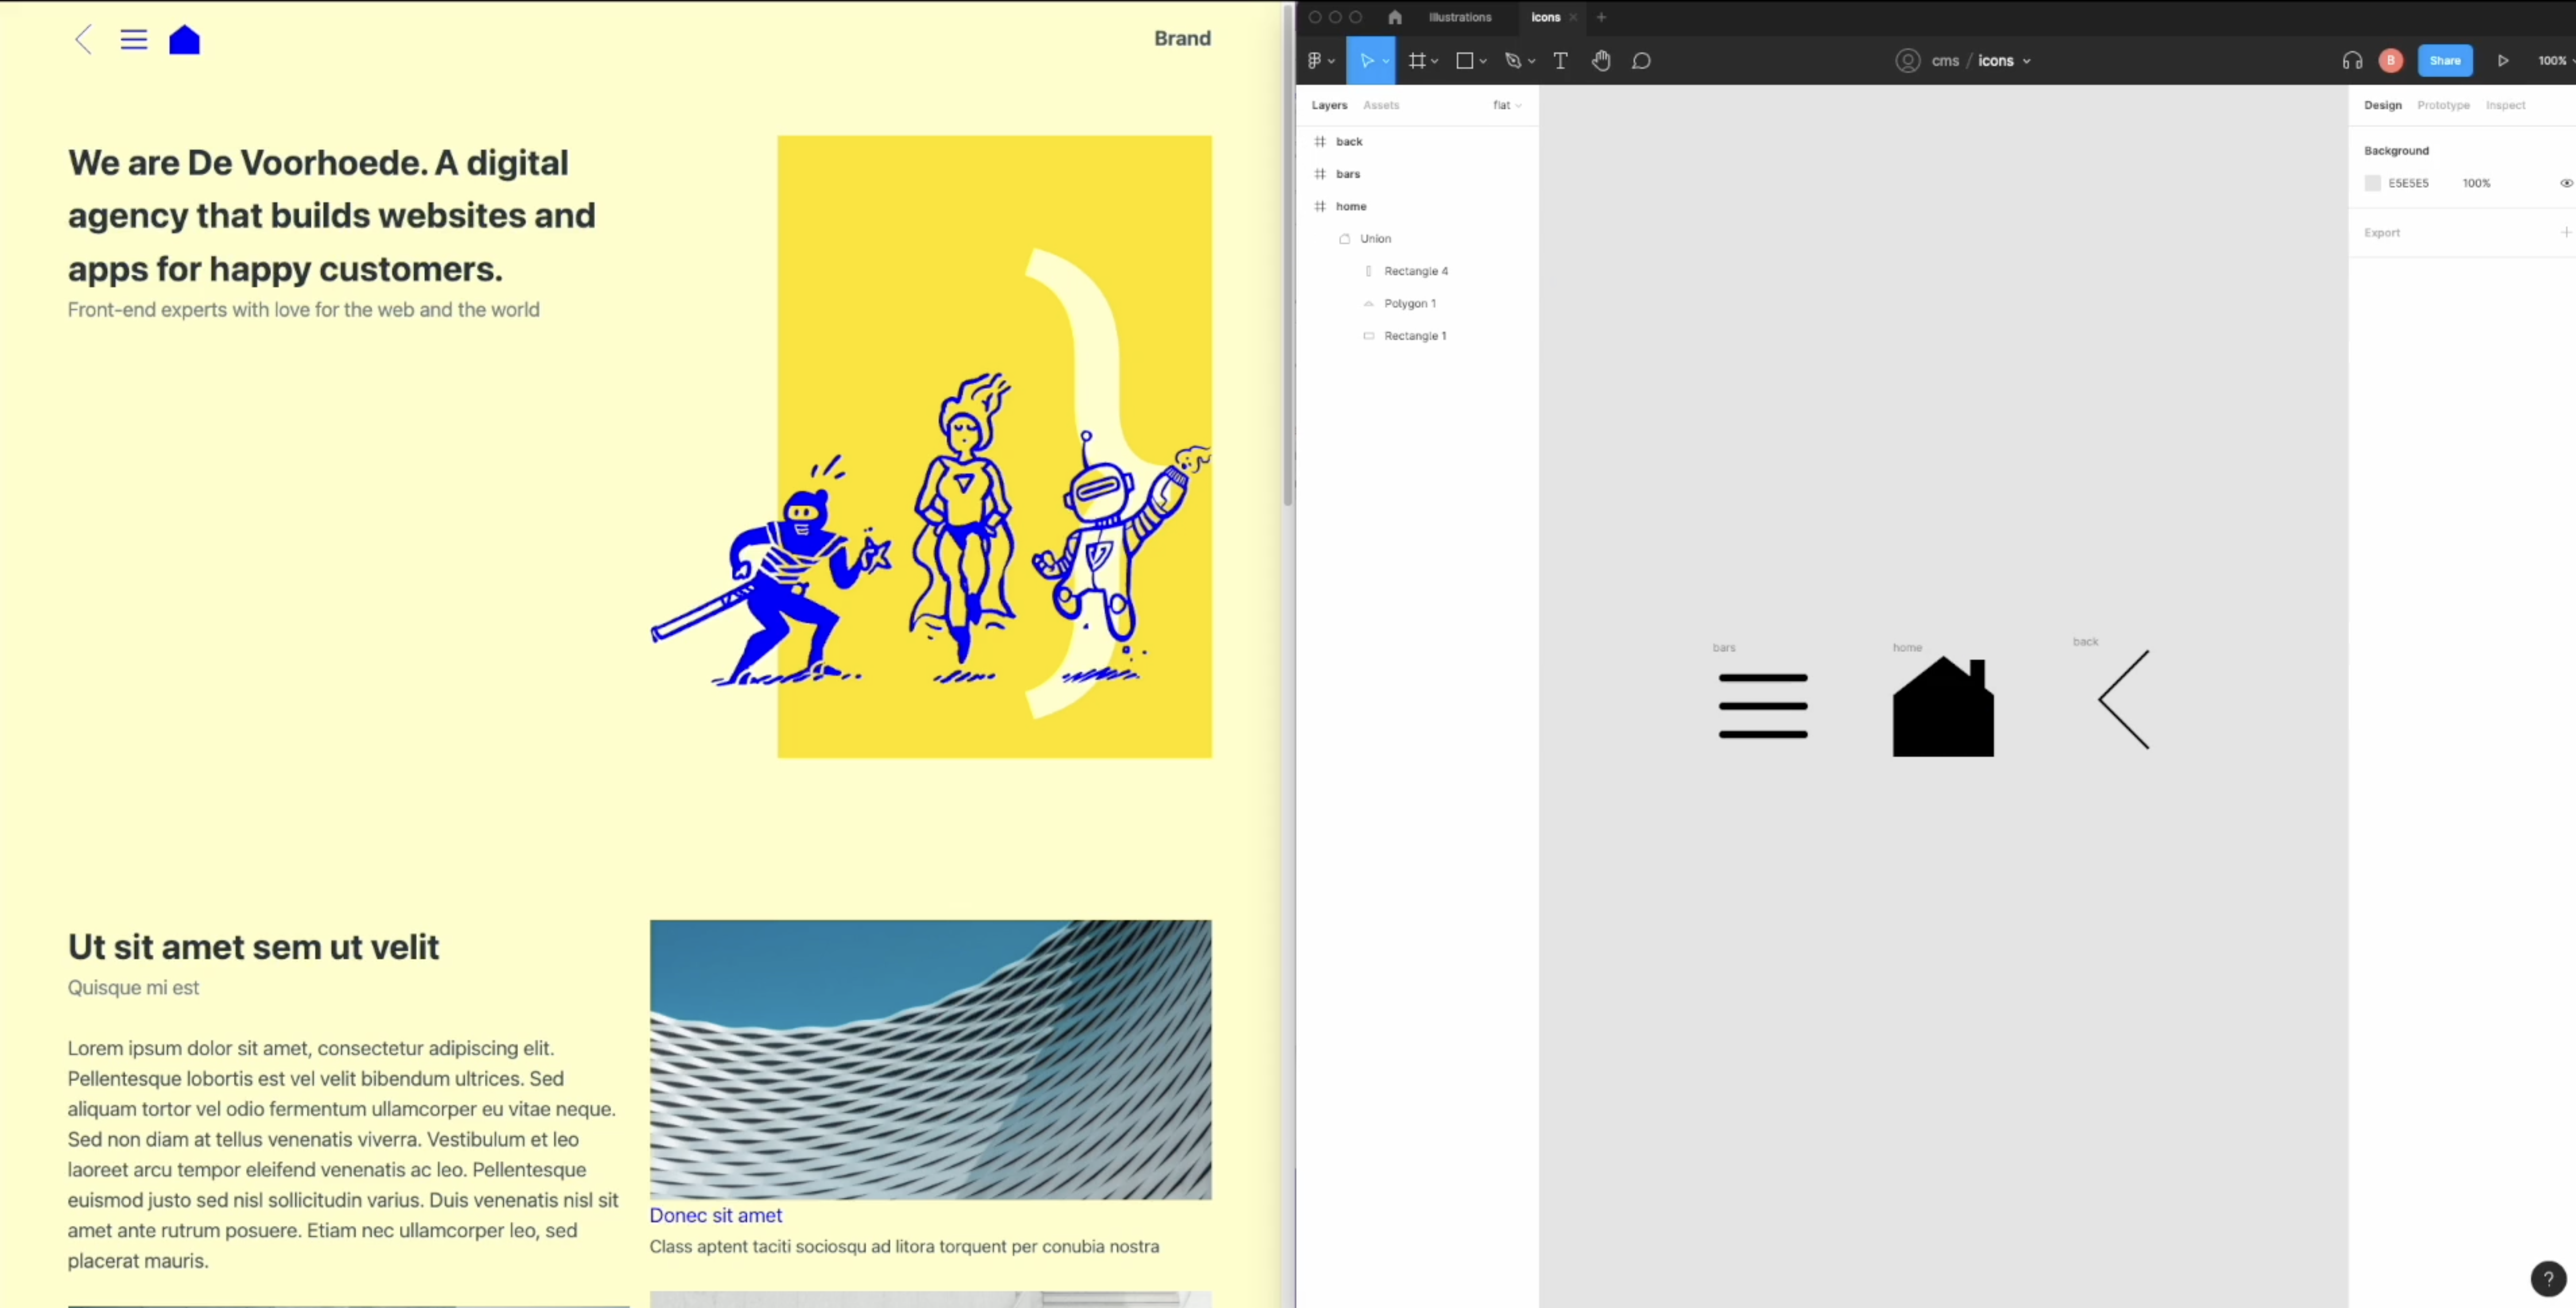Click the E5E5E5 background color swatch
2576x1308 pixels.
click(x=2374, y=183)
